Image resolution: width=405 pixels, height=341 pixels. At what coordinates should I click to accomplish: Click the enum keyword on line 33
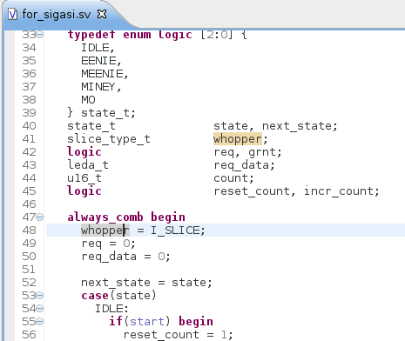click(x=137, y=35)
